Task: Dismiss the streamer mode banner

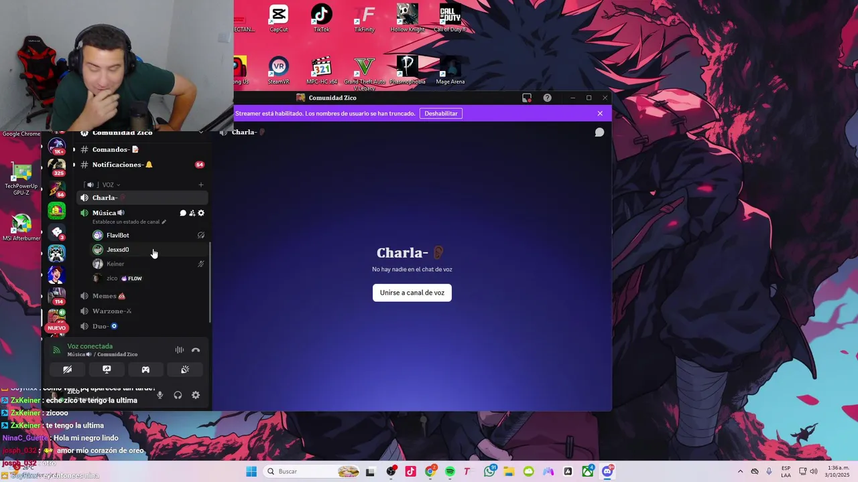Action: pyautogui.click(x=600, y=113)
